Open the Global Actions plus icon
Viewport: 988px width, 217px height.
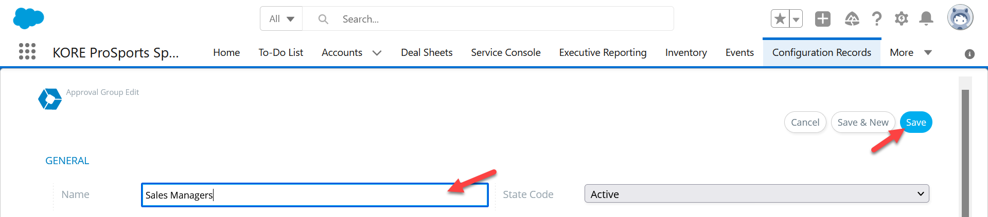pos(823,19)
